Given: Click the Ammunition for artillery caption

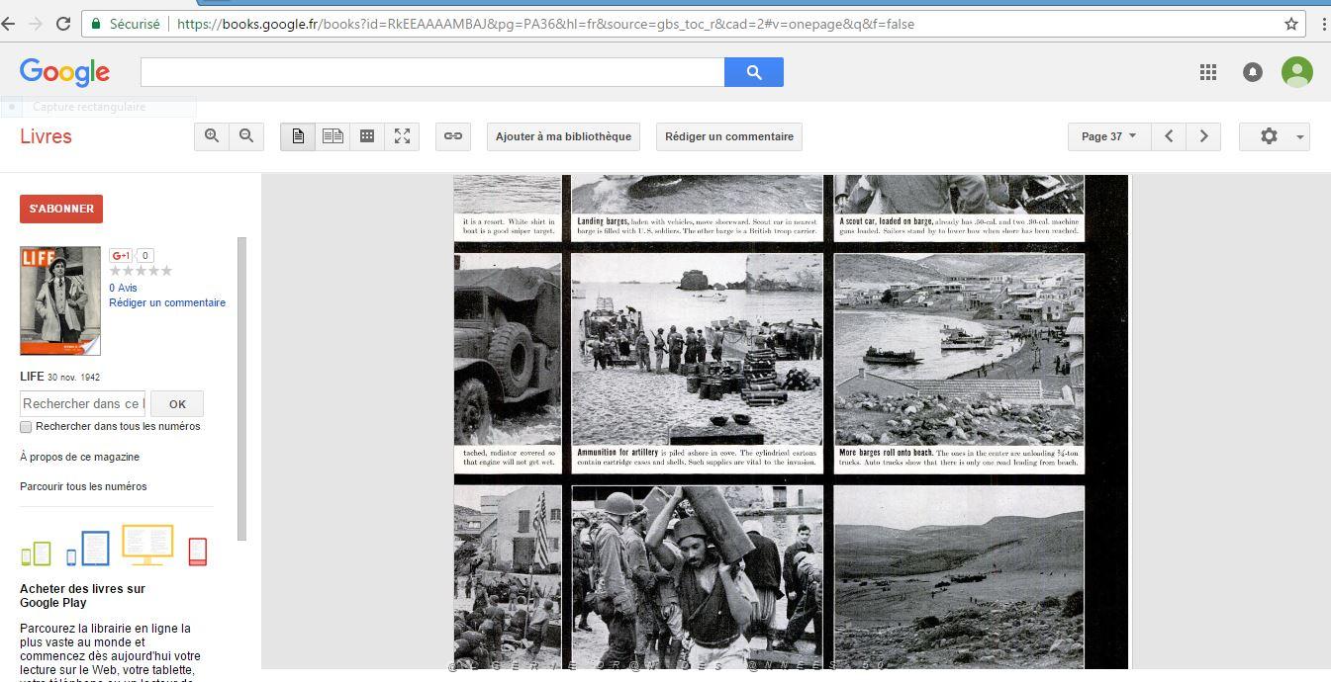Looking at the screenshot, I should (x=697, y=457).
